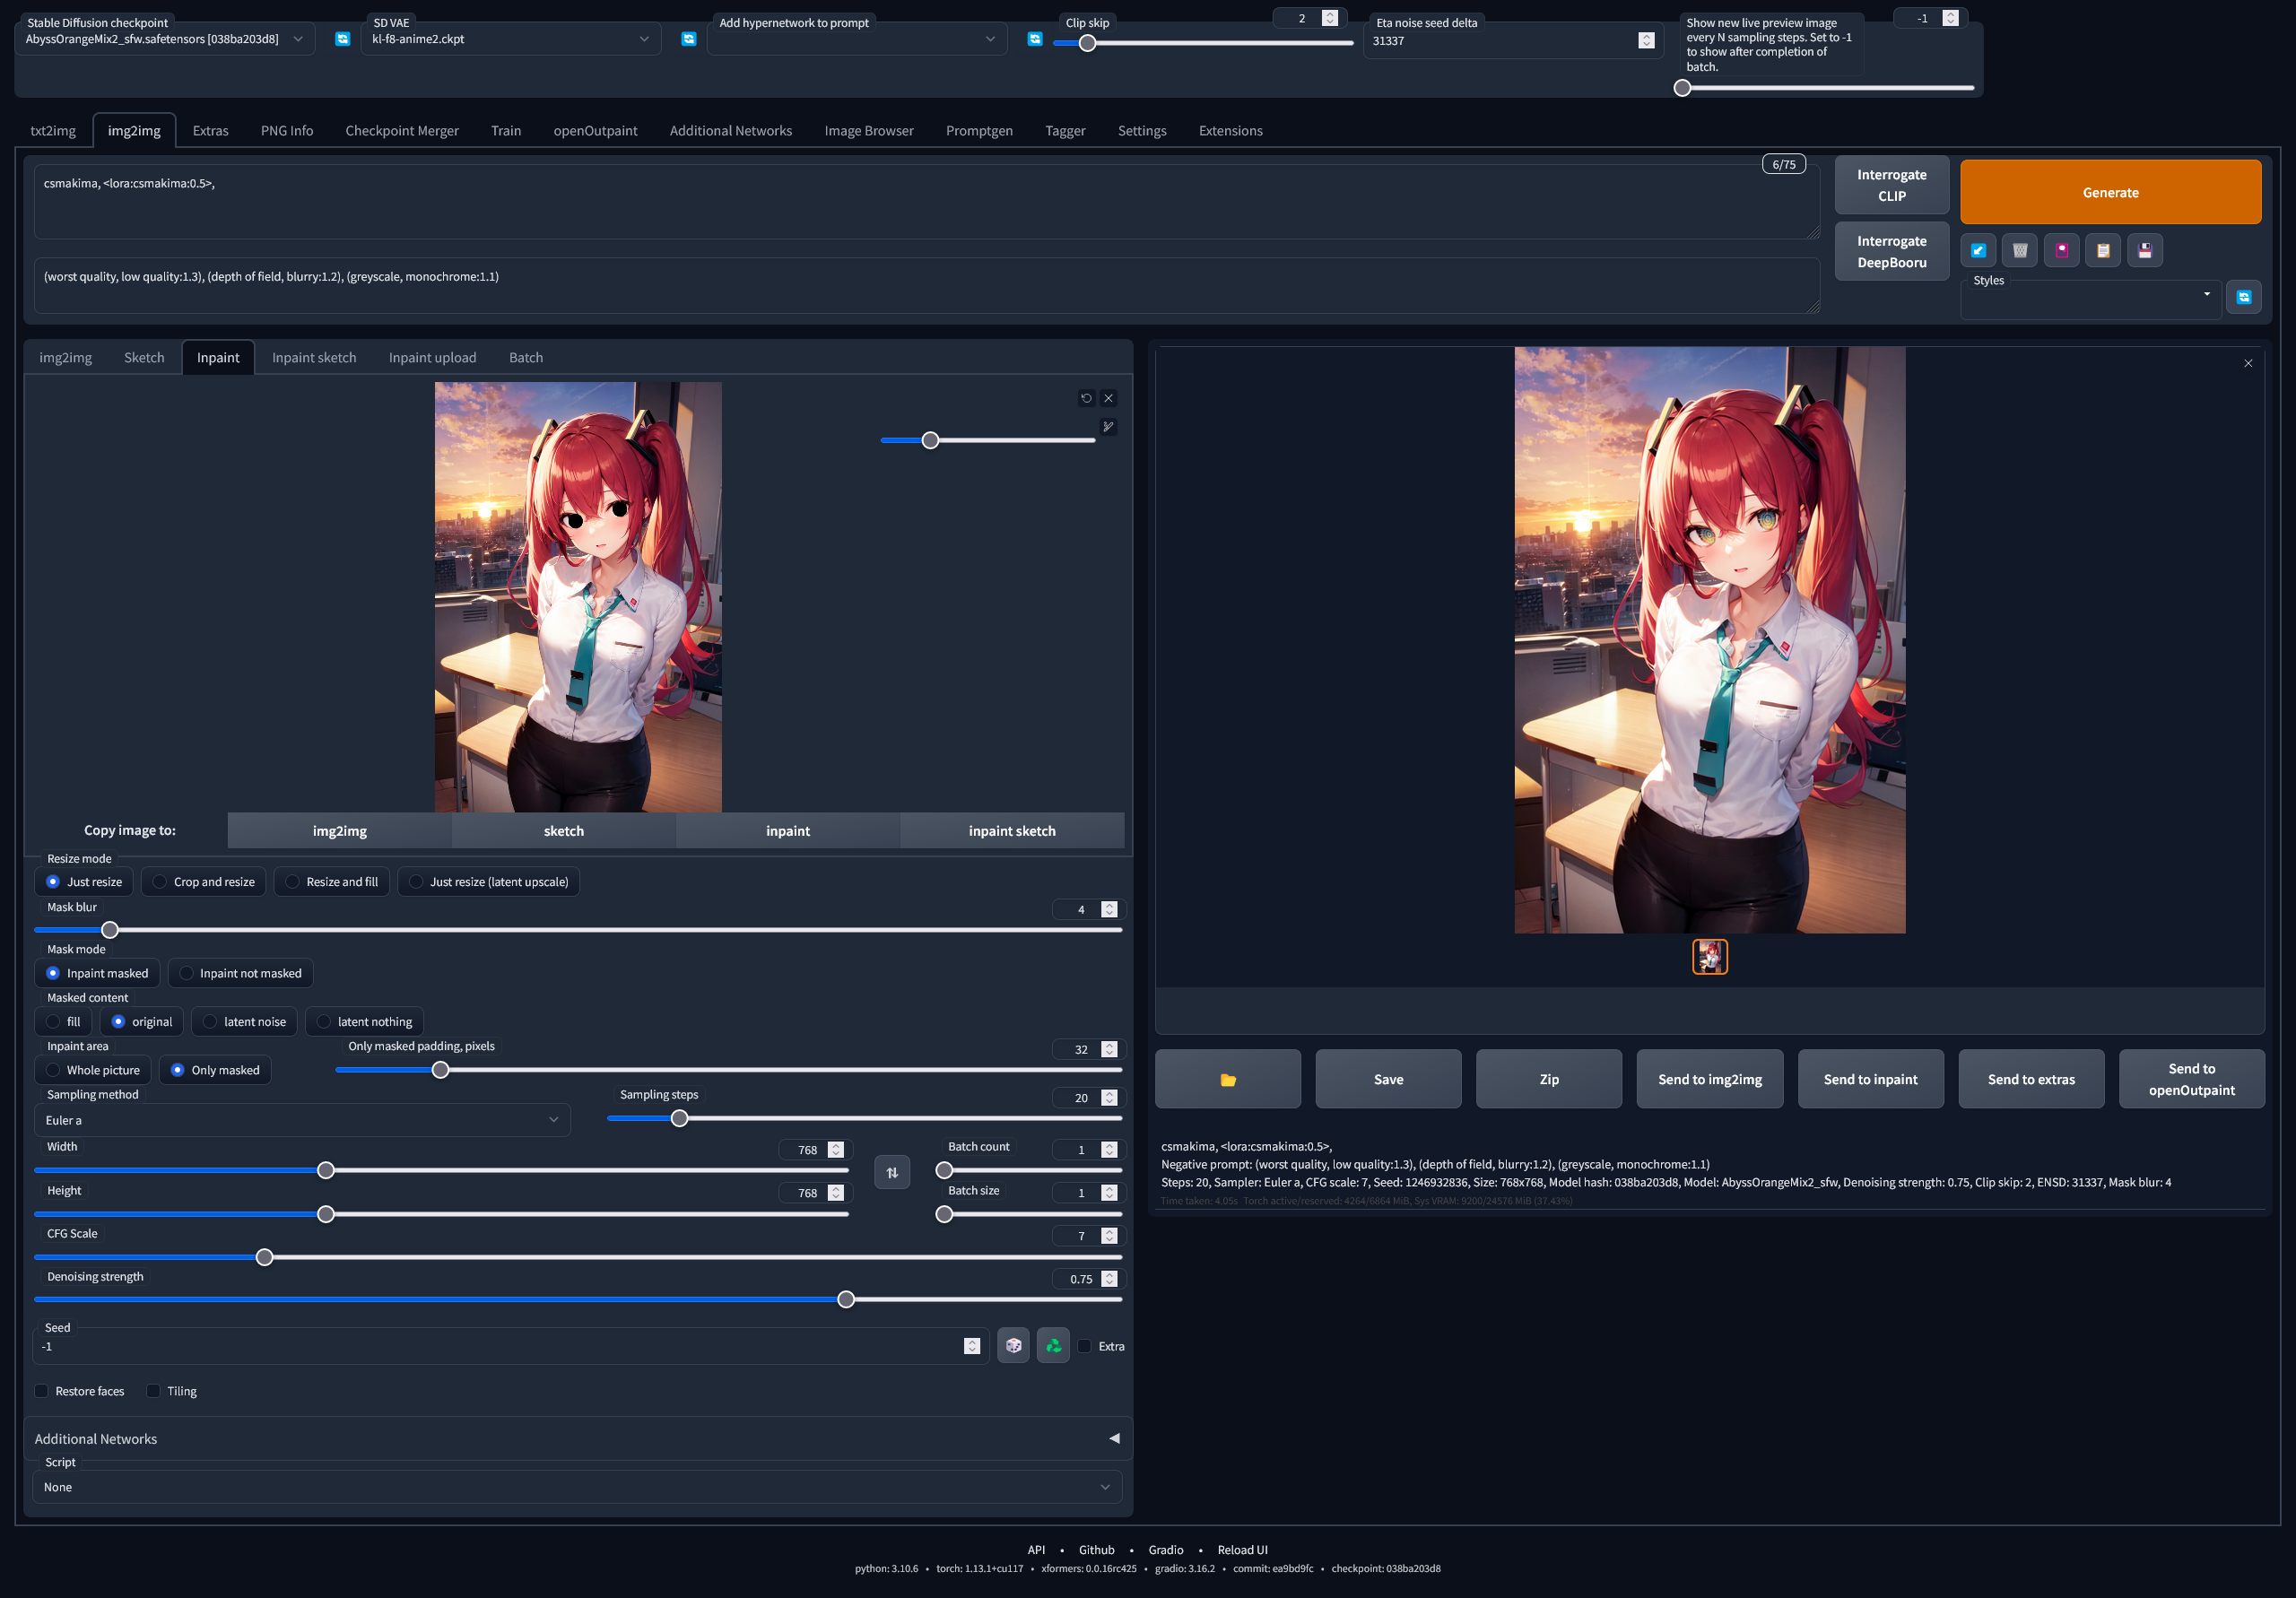This screenshot has height=1598, width=2296.
Task: Undo mask stroke on the inpaint canvas
Action: click(x=1086, y=398)
